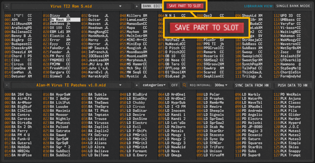This screenshot has width=315, height=163.
Task: Pick patch BA TI Phat
Action: click(95, 111)
